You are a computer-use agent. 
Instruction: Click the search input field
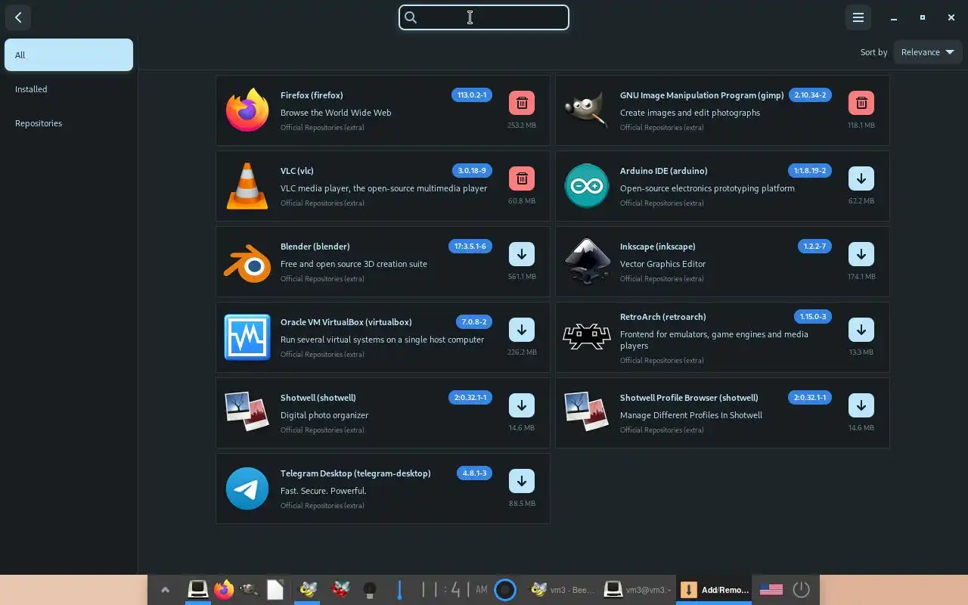[x=484, y=17]
